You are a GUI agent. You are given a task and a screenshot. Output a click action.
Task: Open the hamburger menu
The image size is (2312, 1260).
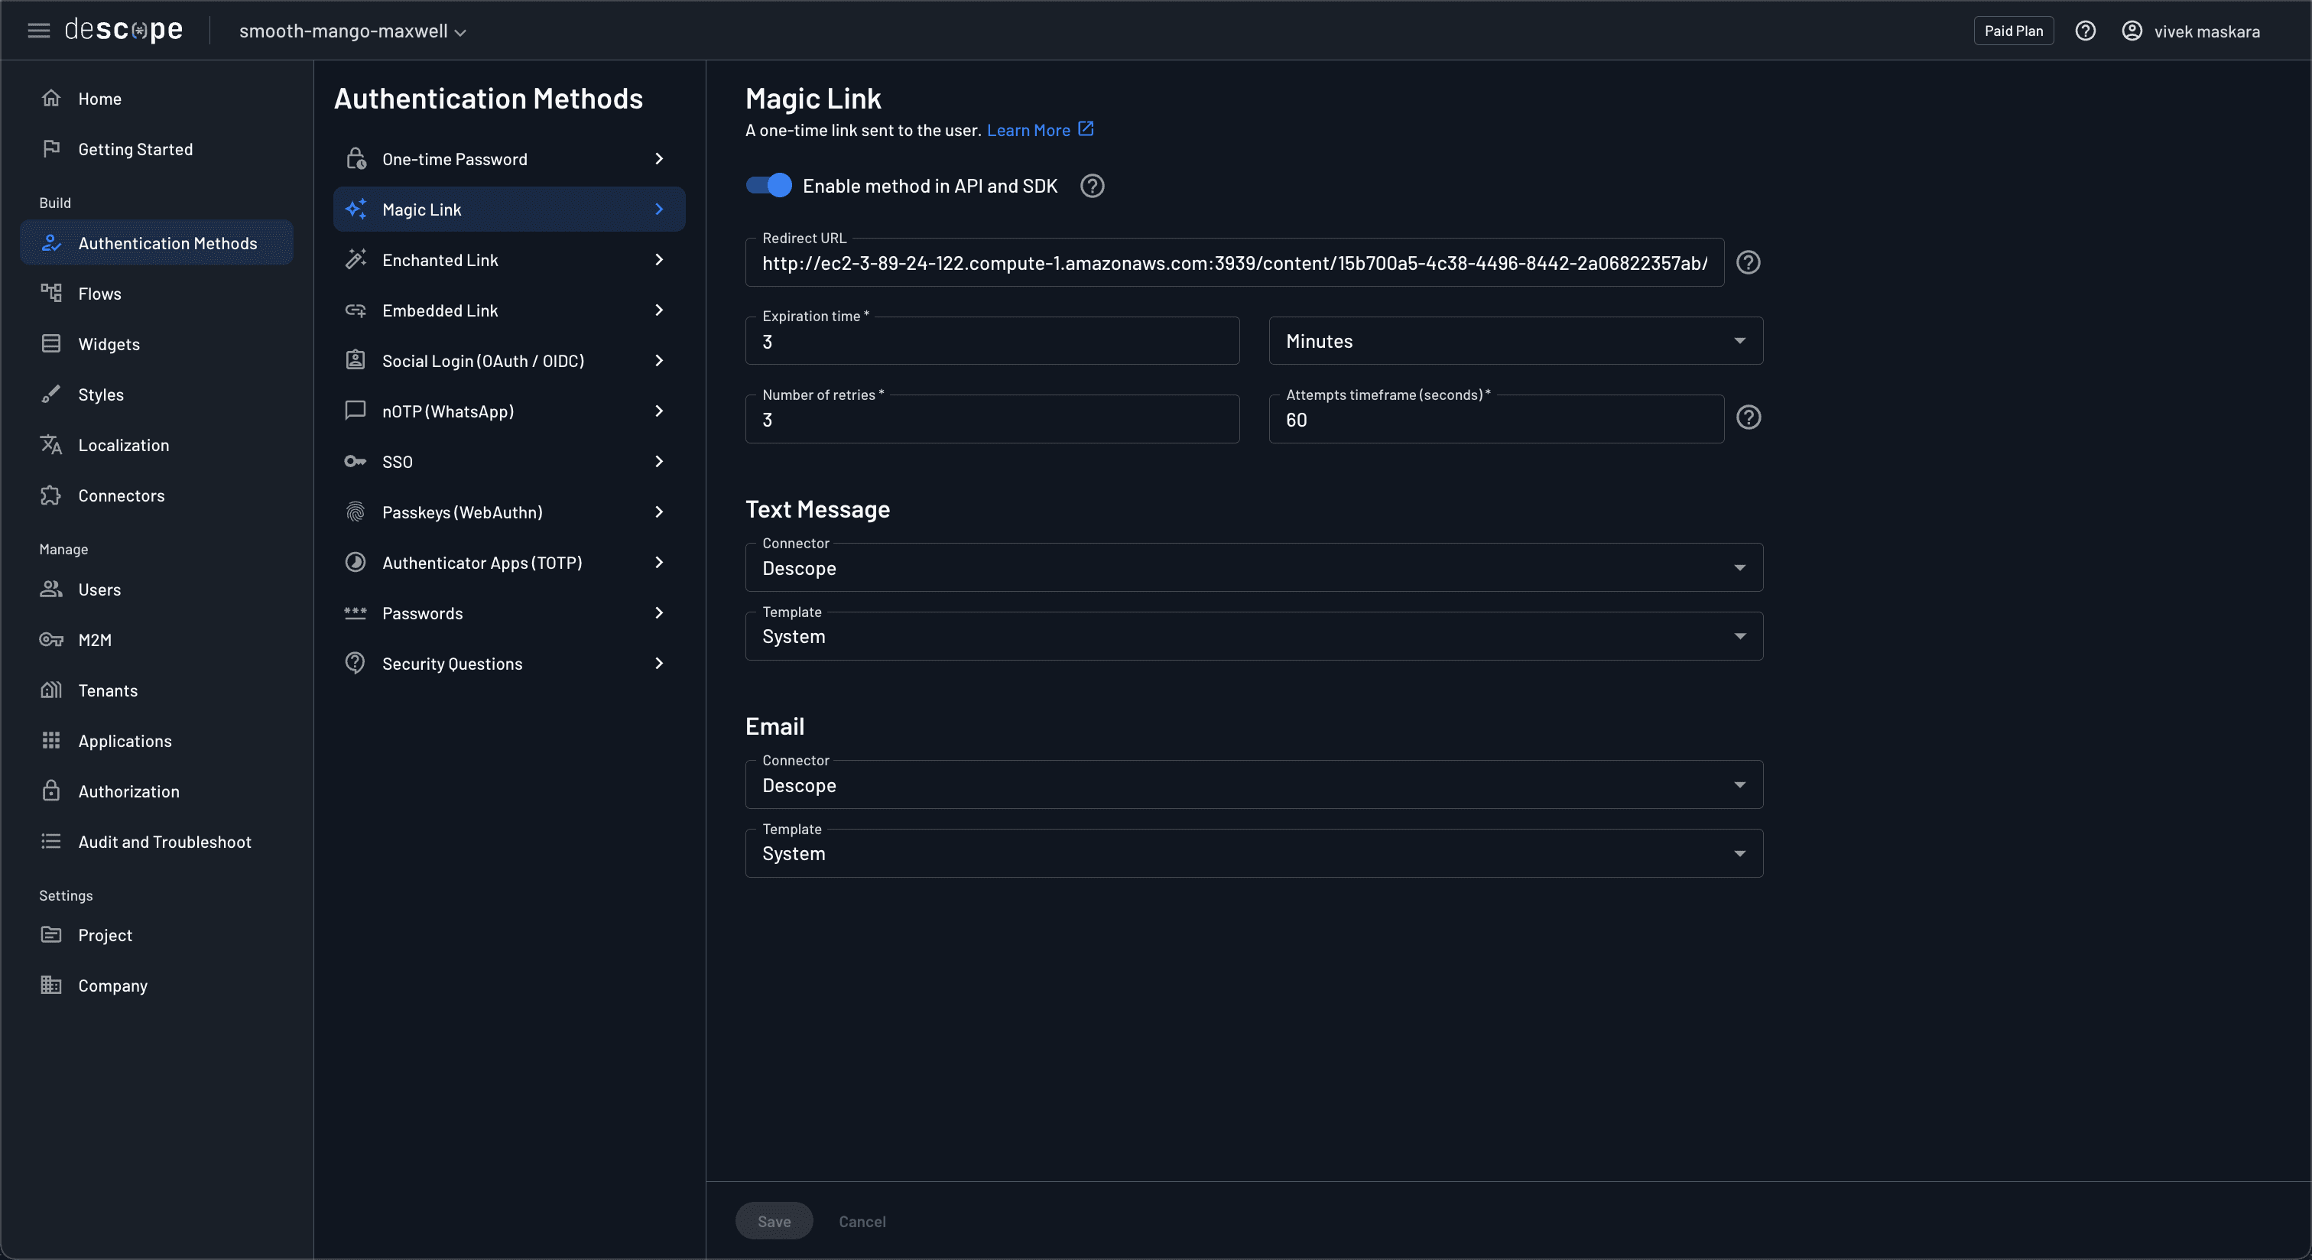(x=38, y=30)
